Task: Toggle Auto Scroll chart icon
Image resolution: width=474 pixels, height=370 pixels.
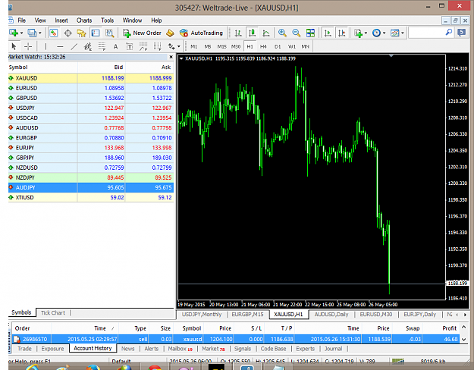Action: click(328, 33)
